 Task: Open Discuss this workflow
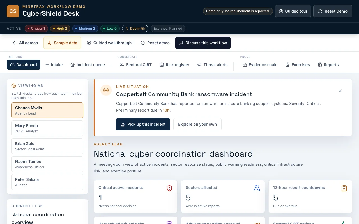coord(203,43)
